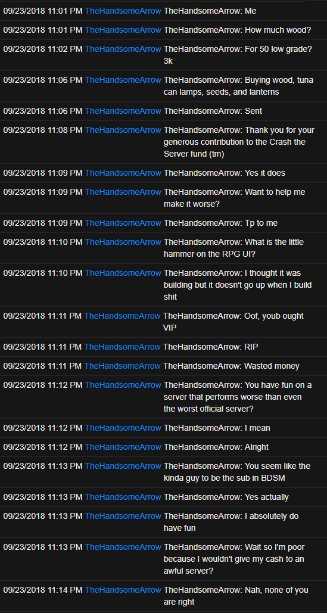
Task: Click the username link next to "Oof, youb ought VIP"
Action: (122, 316)
